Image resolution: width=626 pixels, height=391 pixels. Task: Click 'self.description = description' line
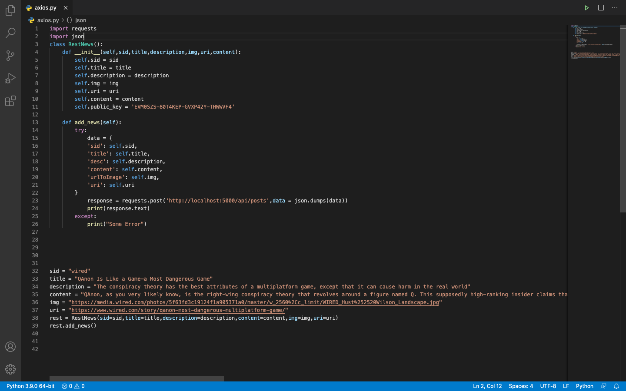(122, 76)
